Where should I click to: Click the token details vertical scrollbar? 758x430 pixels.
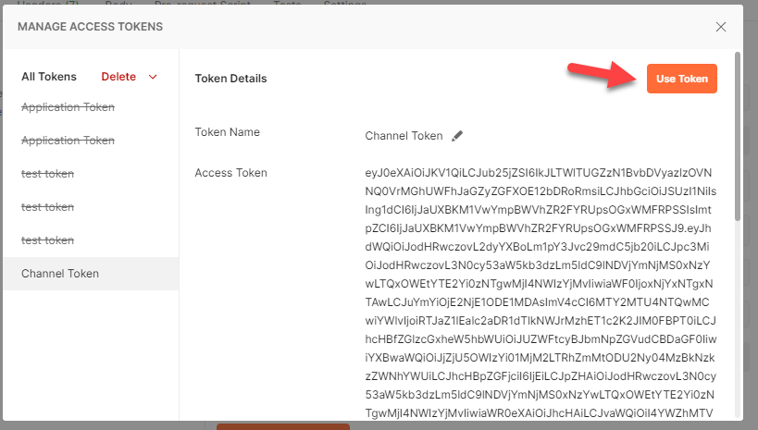[738, 139]
